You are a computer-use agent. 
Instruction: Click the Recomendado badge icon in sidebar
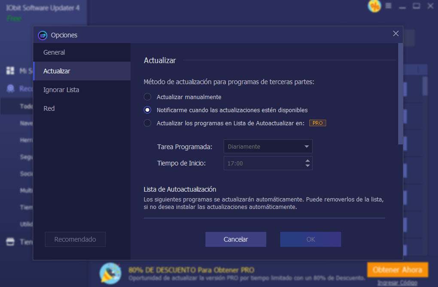[10, 88]
